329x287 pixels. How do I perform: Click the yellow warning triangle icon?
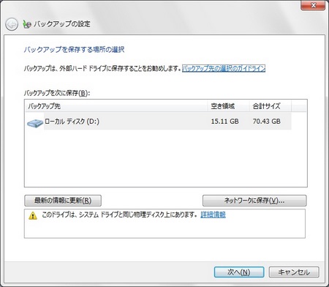pos(33,216)
